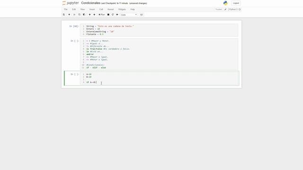Open the View menu
Viewport: 303px width, 170px height.
pos(82,9)
